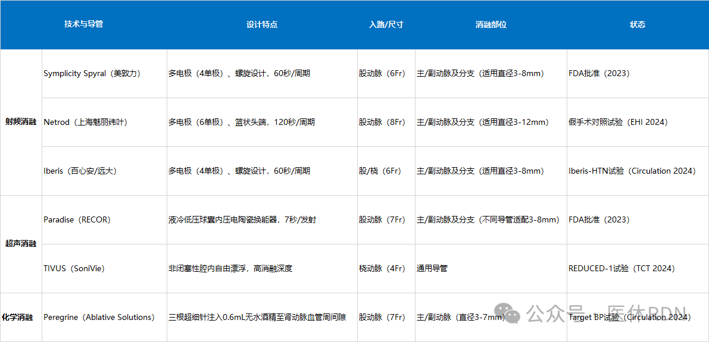
Task: Click the 假手术对照试验（EHI 2024）cell
Action: point(638,123)
